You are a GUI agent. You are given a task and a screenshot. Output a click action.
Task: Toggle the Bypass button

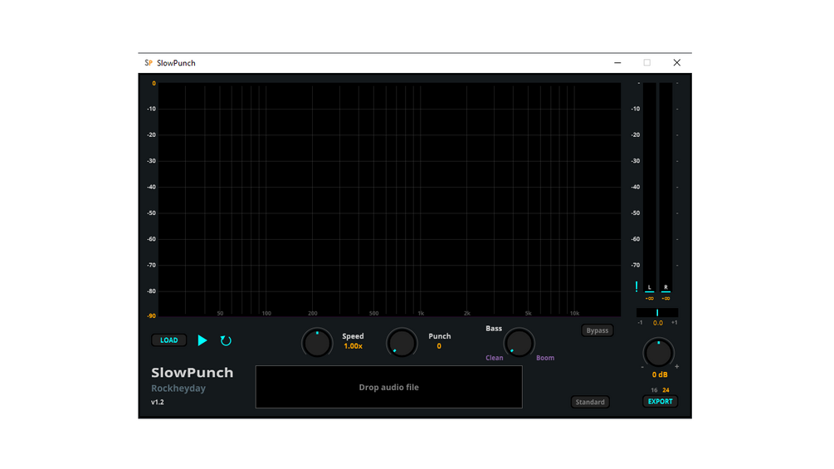(597, 330)
